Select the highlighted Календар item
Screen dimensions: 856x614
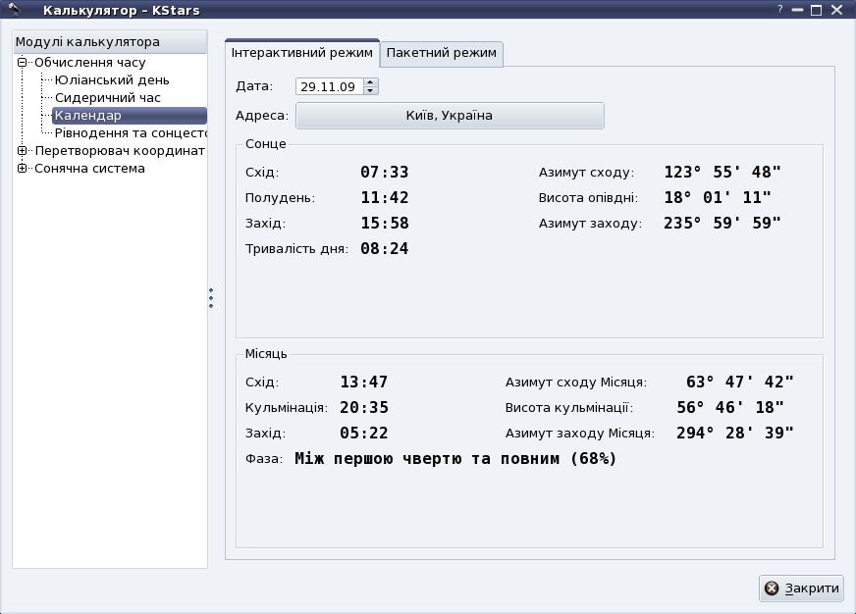(x=88, y=116)
